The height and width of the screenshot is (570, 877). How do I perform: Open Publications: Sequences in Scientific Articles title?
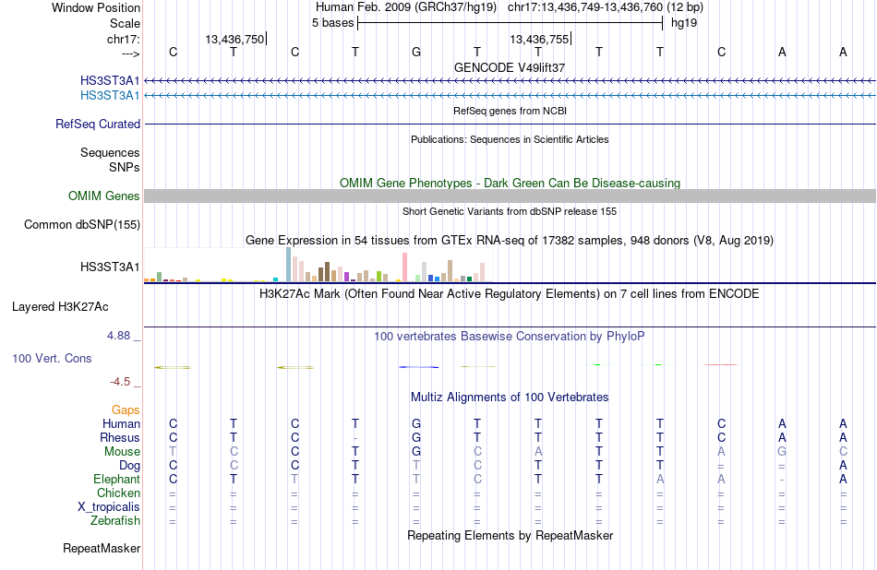point(510,139)
